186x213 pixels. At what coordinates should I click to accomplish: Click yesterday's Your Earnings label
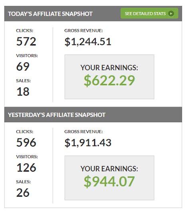click(x=109, y=168)
